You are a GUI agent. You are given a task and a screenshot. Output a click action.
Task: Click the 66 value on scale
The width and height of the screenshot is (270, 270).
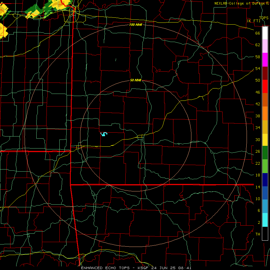pyautogui.click(x=258, y=33)
